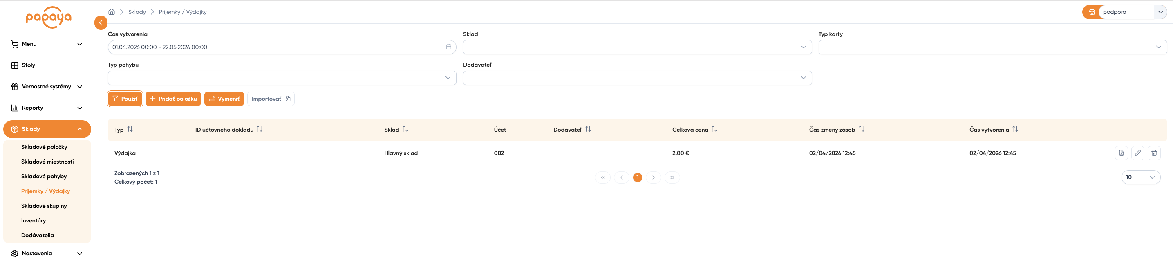Collapse sidebar with orange arrow button
The image size is (1173, 265).
101,23
